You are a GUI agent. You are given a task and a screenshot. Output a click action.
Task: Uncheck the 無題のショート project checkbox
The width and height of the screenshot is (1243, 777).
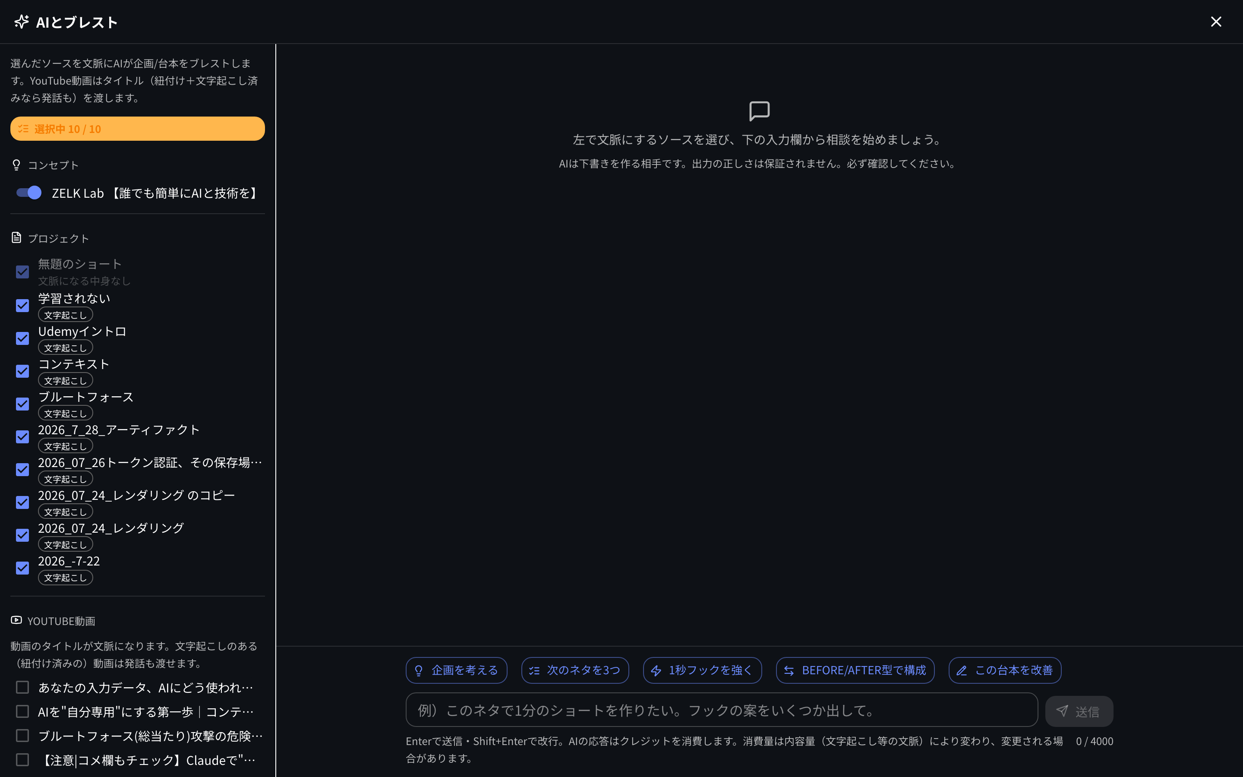click(22, 272)
